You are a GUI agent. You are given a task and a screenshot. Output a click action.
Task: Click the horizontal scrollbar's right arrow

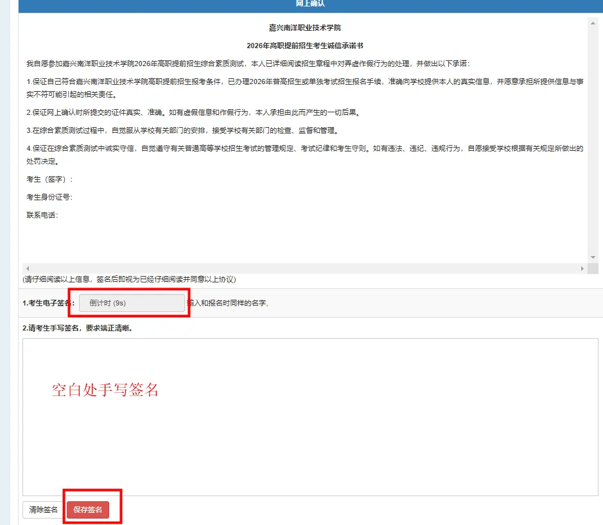[582, 268]
